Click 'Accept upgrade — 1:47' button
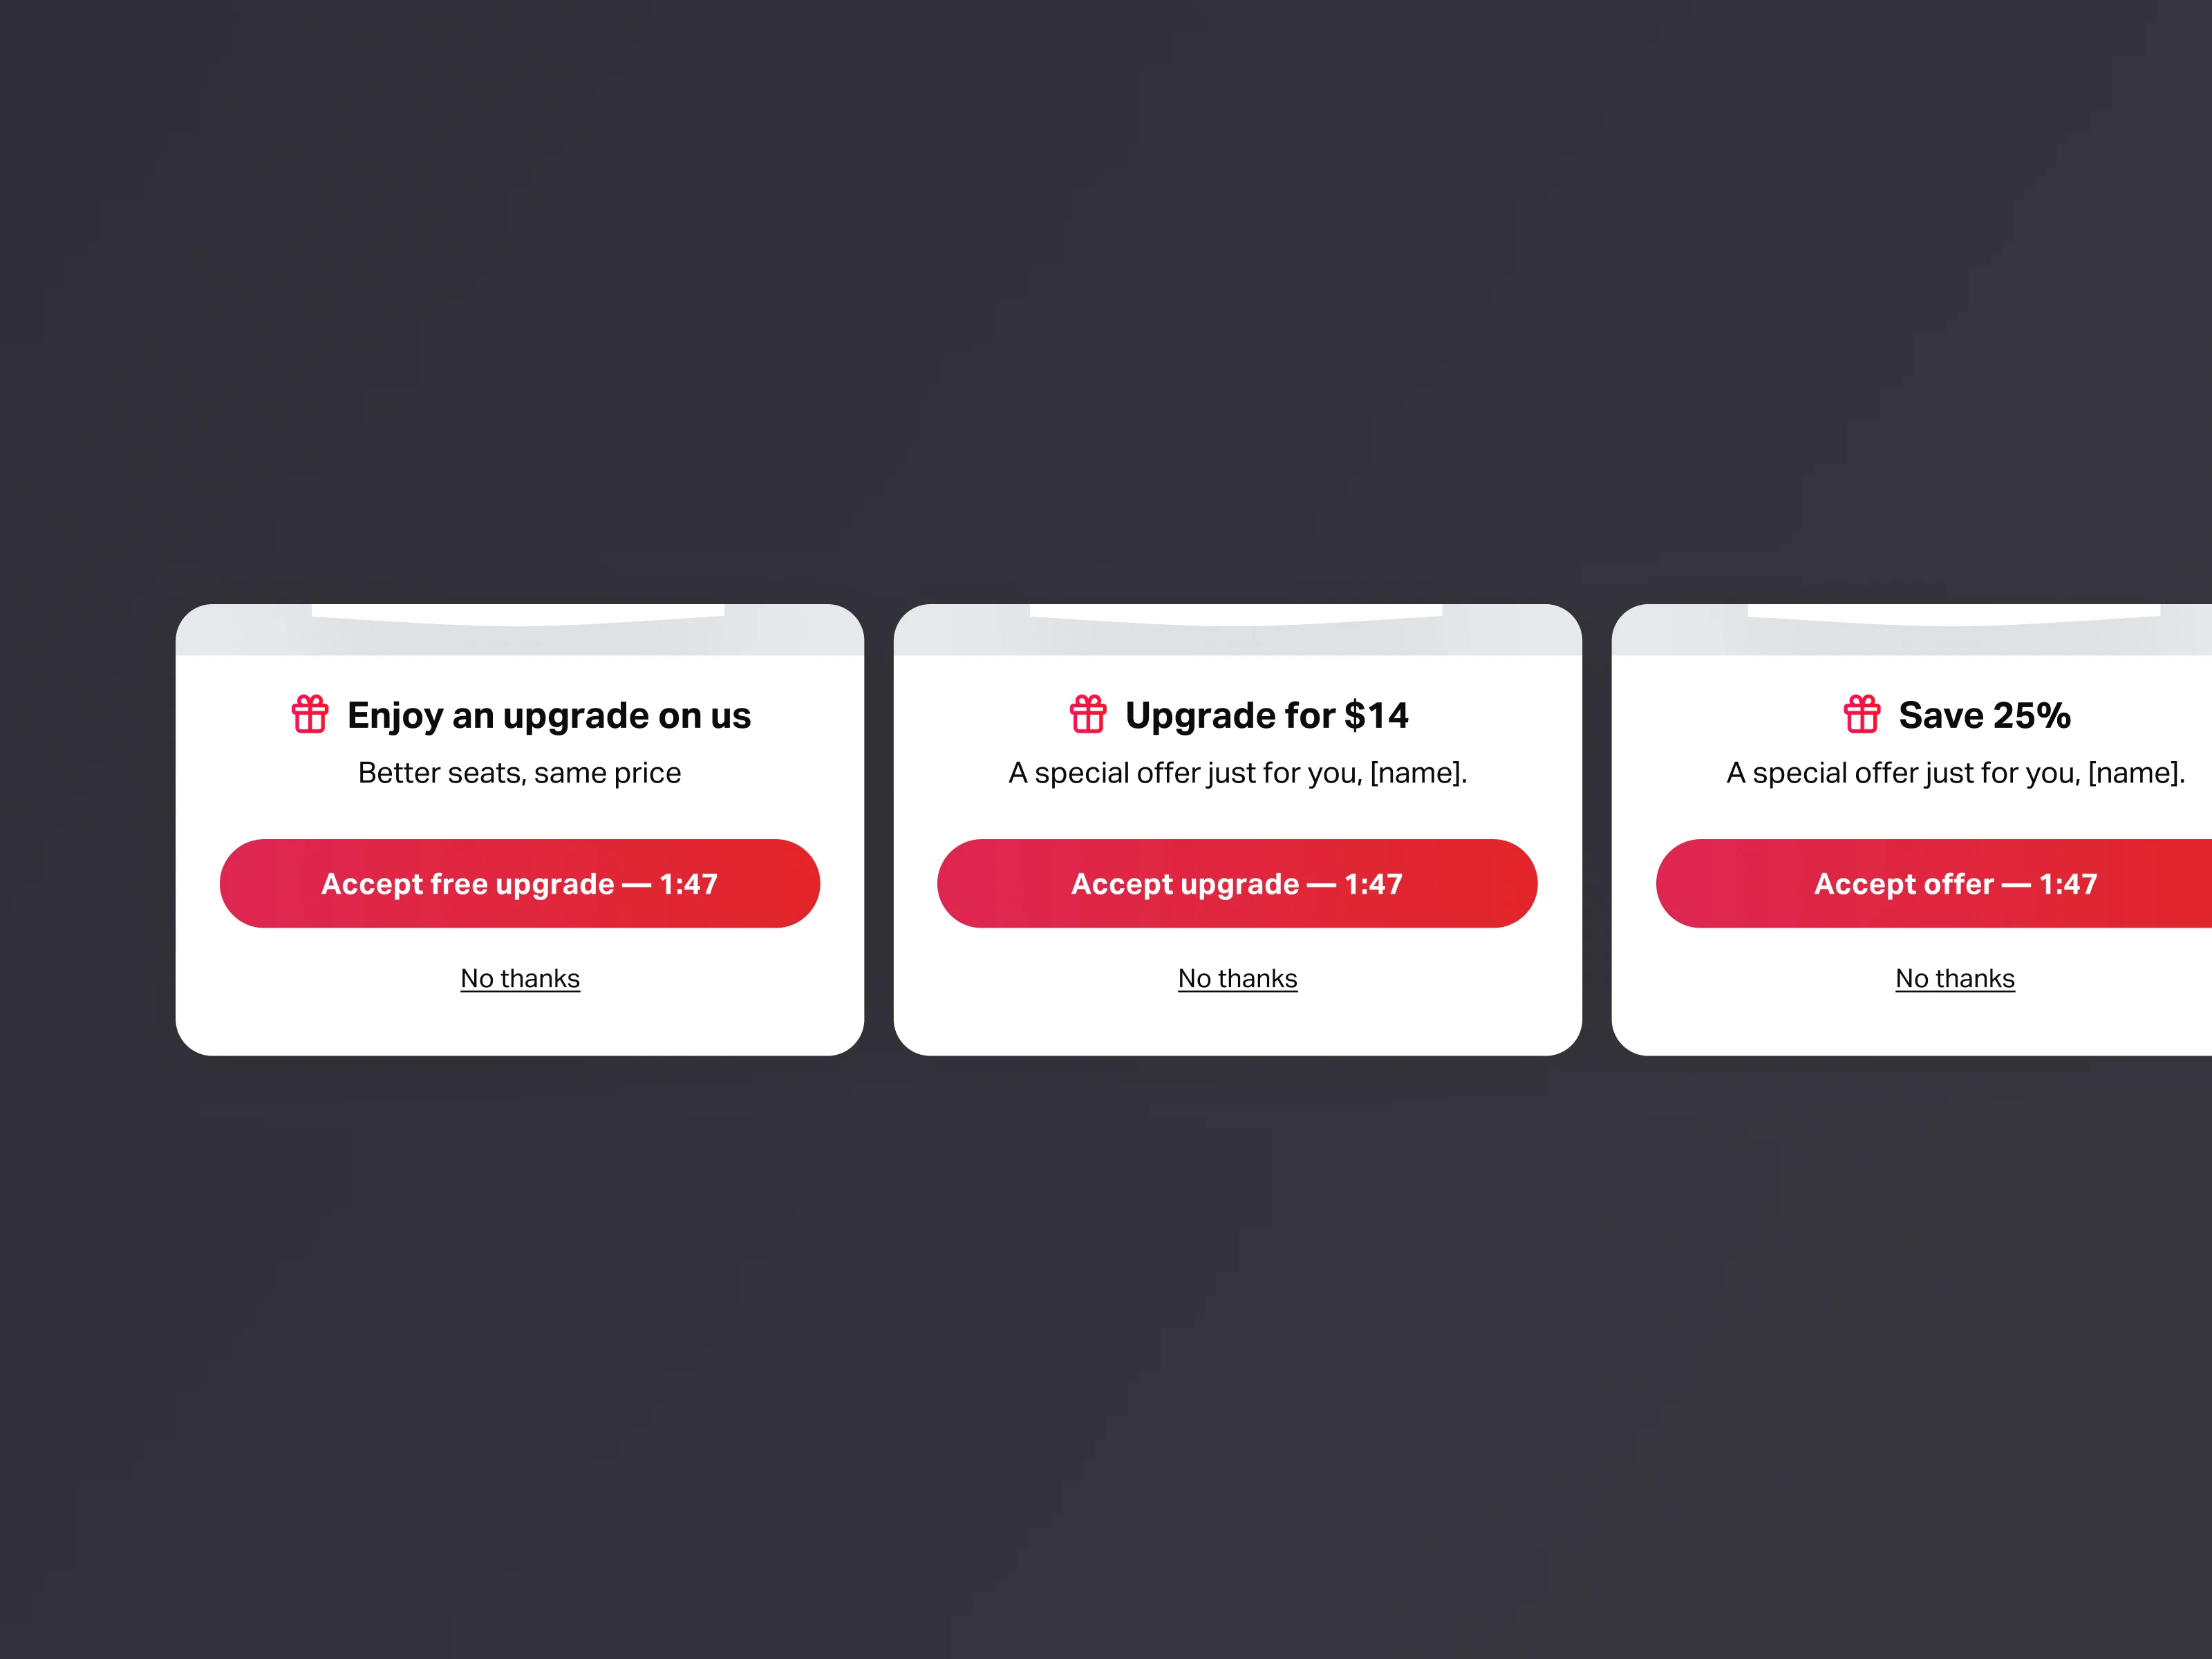The height and width of the screenshot is (1659, 2212). pyautogui.click(x=1237, y=883)
